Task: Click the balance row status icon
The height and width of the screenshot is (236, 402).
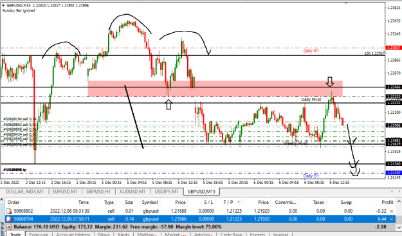Action: [9, 227]
